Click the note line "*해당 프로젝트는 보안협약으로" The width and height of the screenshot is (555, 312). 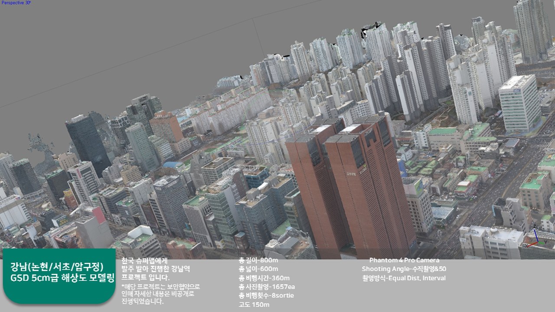[161, 287]
